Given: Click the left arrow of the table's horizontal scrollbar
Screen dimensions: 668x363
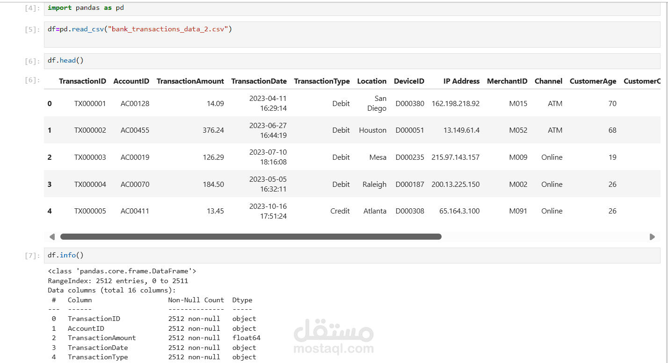Looking at the screenshot, I should pos(52,237).
